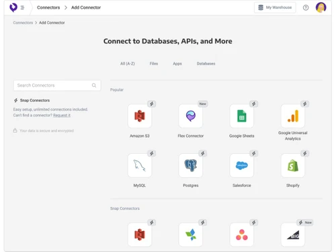Switch to the Apps tab
Viewport: 336px width, 252px height.
pos(177,64)
